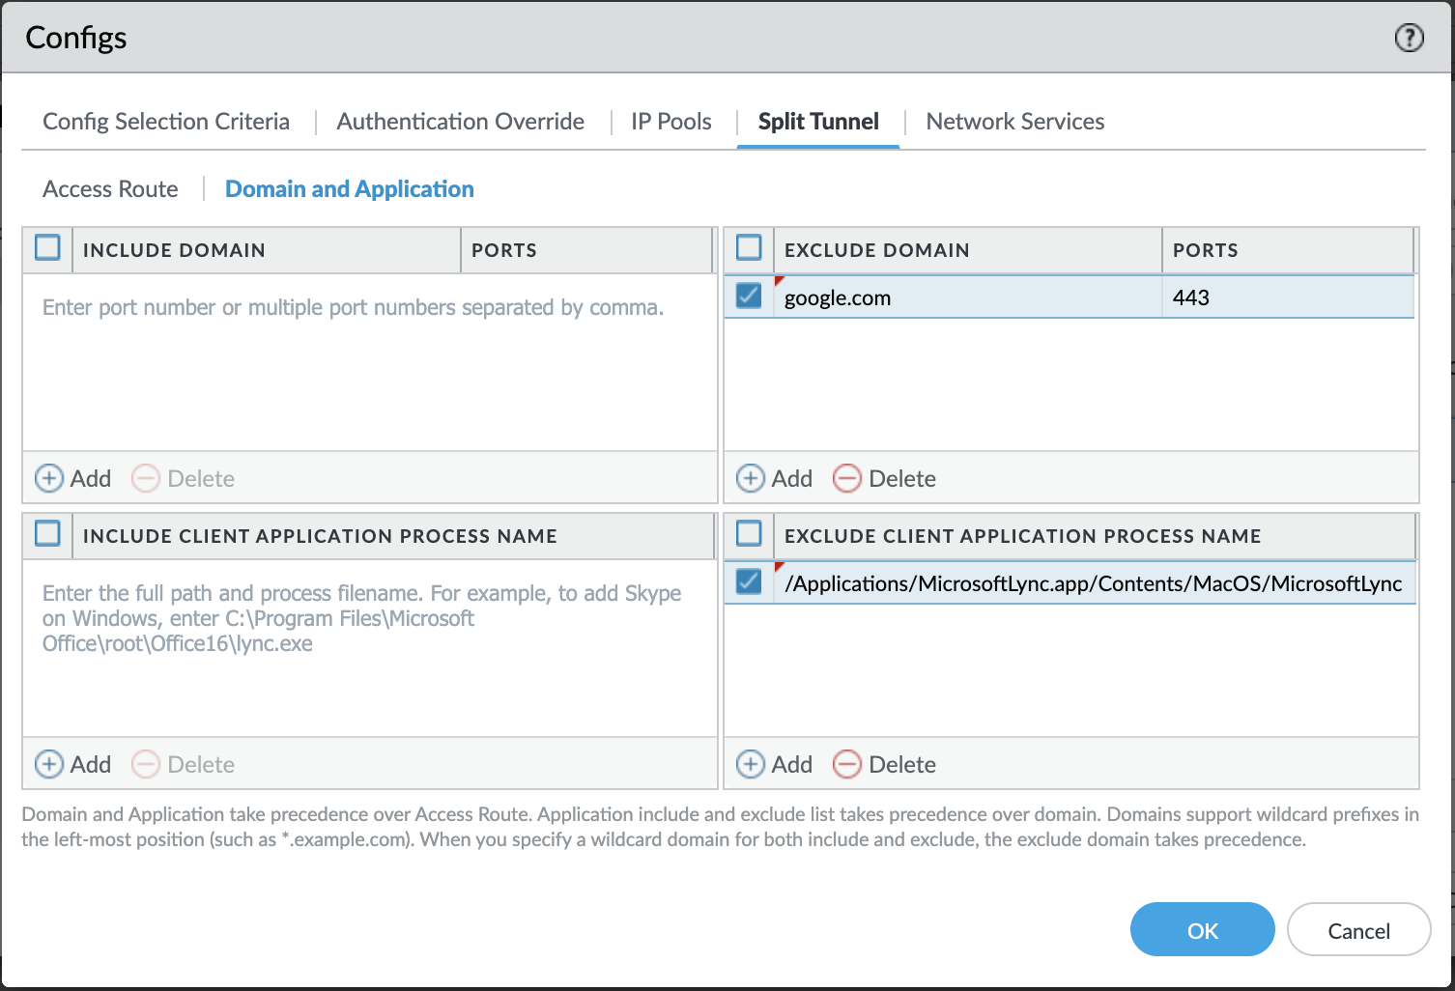Click the Delete icon under Include Domain
Screen dimensions: 1455x991
[183, 478]
